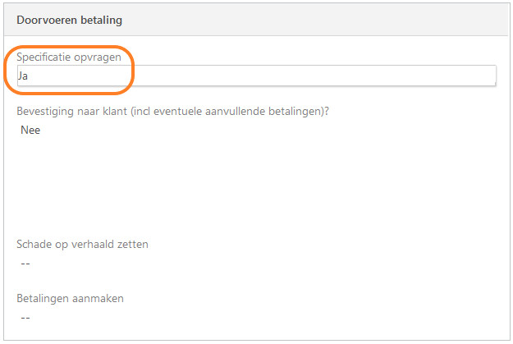Open the Schade op verhaald zetten value
Image resolution: width=513 pixels, height=344 pixels.
25,264
